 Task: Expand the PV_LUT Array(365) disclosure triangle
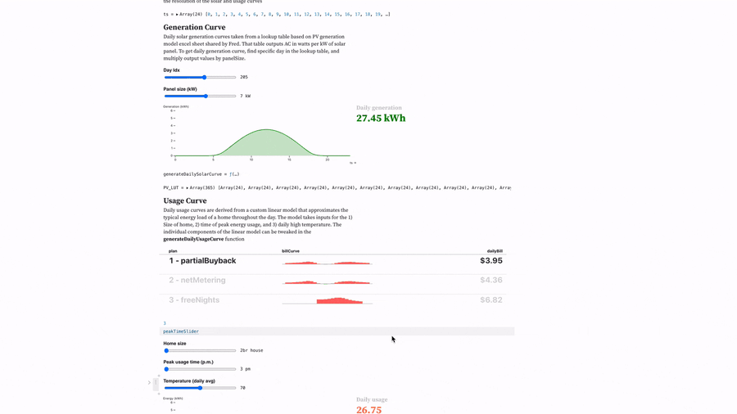188,187
